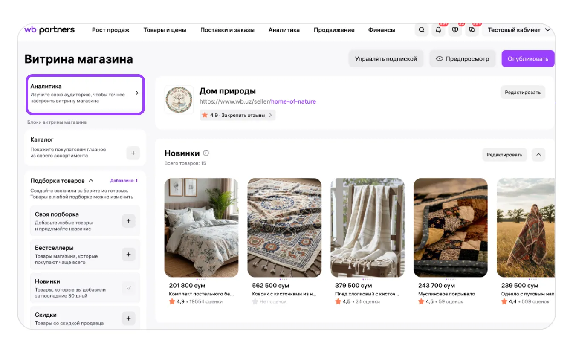Image resolution: width=573 pixels, height=353 pixels.
Task: Add Каталог block with plus icon
Action: coord(133,153)
